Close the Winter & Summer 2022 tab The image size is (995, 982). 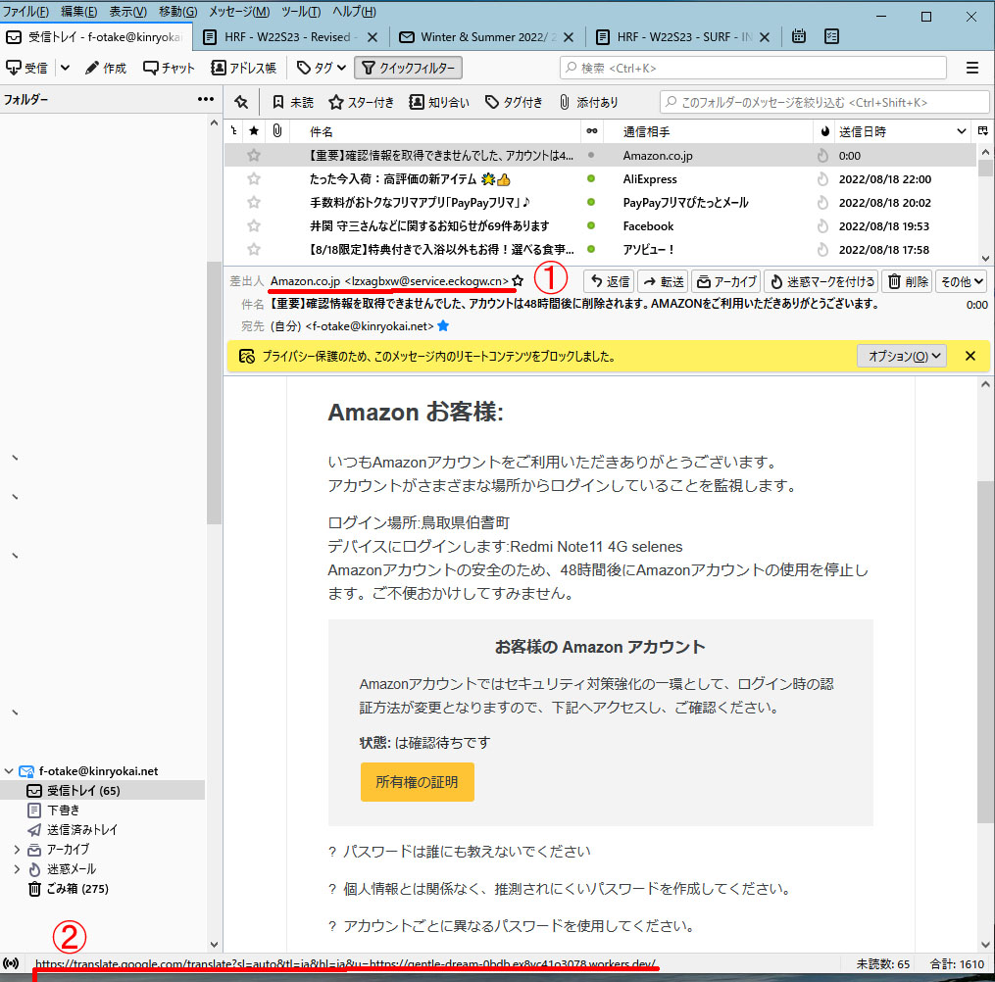coord(569,37)
